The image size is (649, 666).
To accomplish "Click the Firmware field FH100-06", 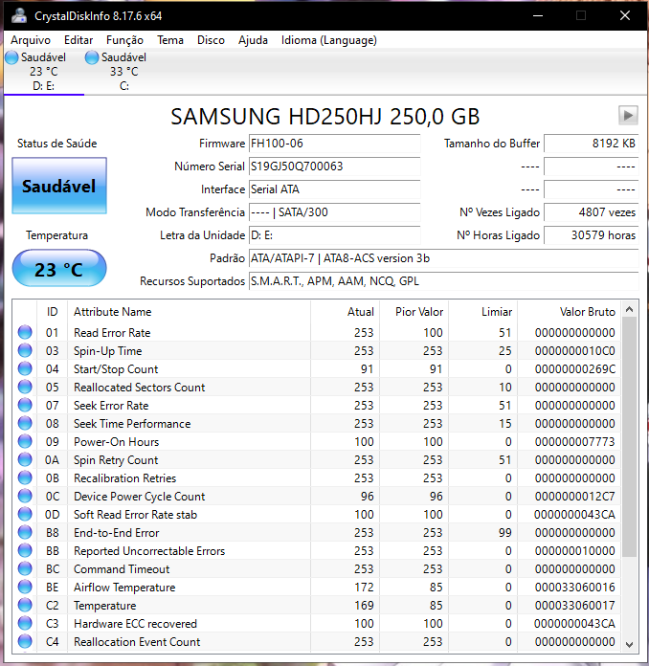I will (x=334, y=144).
